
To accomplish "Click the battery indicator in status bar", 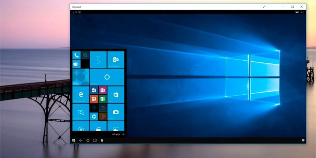I will pyautogui.click(x=297, y=12).
